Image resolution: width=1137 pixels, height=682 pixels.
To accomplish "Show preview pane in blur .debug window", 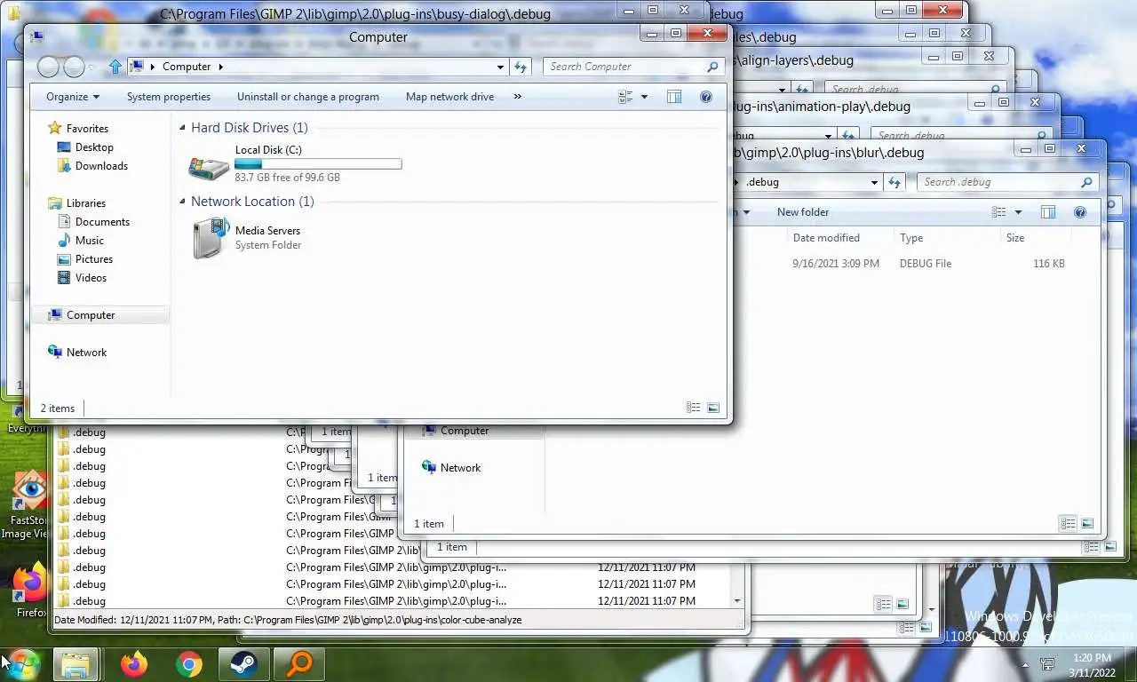I will (x=1048, y=212).
